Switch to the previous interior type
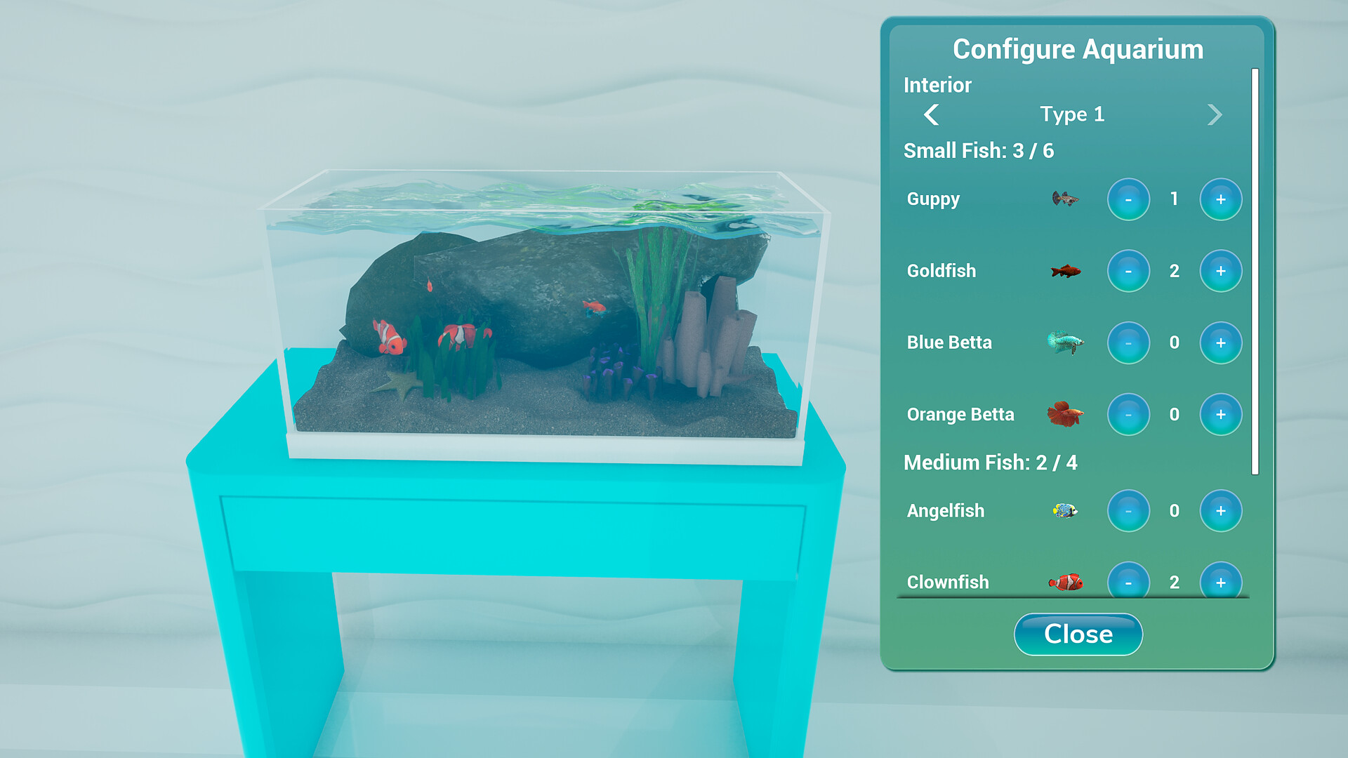The image size is (1348, 758). click(x=932, y=114)
